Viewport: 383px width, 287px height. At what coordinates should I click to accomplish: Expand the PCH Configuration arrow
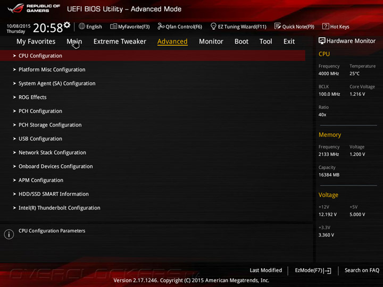14,111
